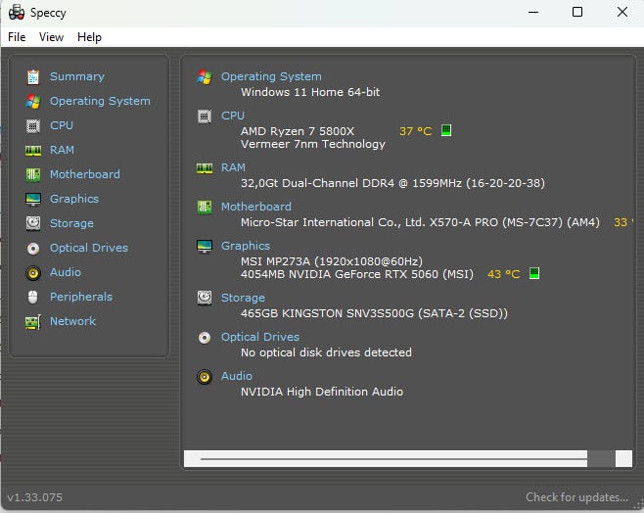Click Operating System heading link in summary panel

271,76
